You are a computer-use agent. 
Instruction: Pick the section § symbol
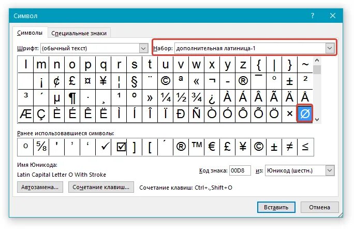pyautogui.click(x=135, y=81)
